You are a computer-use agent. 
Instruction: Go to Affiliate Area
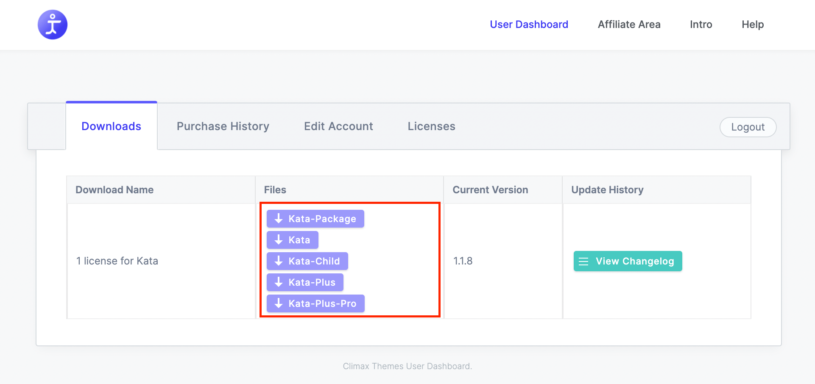click(x=629, y=25)
